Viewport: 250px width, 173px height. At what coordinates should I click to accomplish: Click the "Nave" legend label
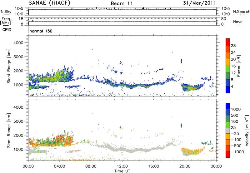238,22
